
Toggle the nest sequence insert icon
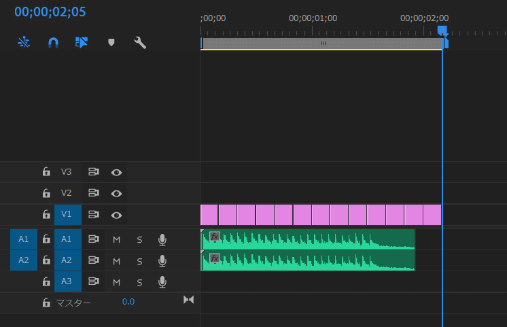pyautogui.click(x=24, y=42)
